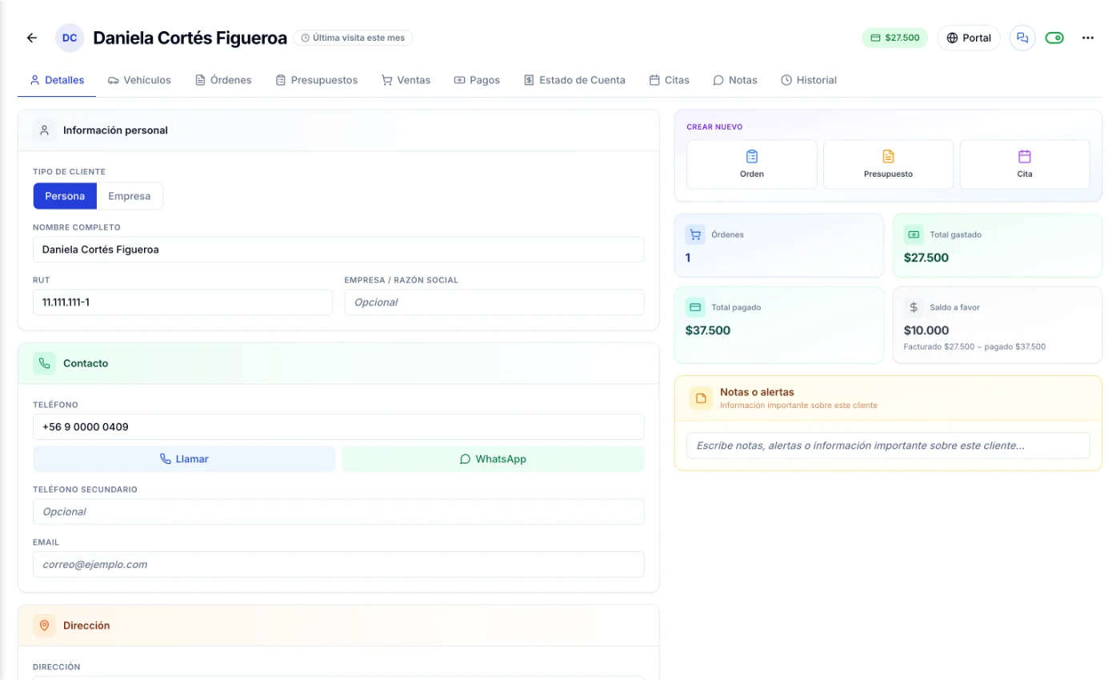
Task: Open the Estado de Cuenta tab
Action: pyautogui.click(x=574, y=80)
